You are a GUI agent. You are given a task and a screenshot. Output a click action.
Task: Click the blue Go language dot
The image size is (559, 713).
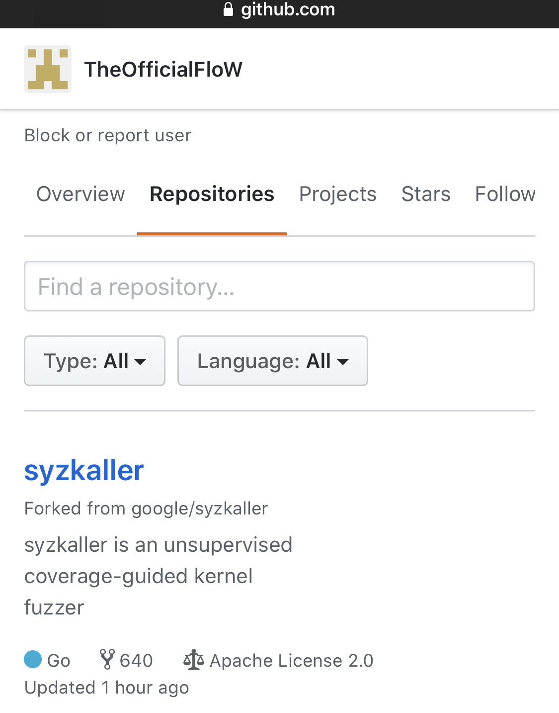click(x=33, y=659)
